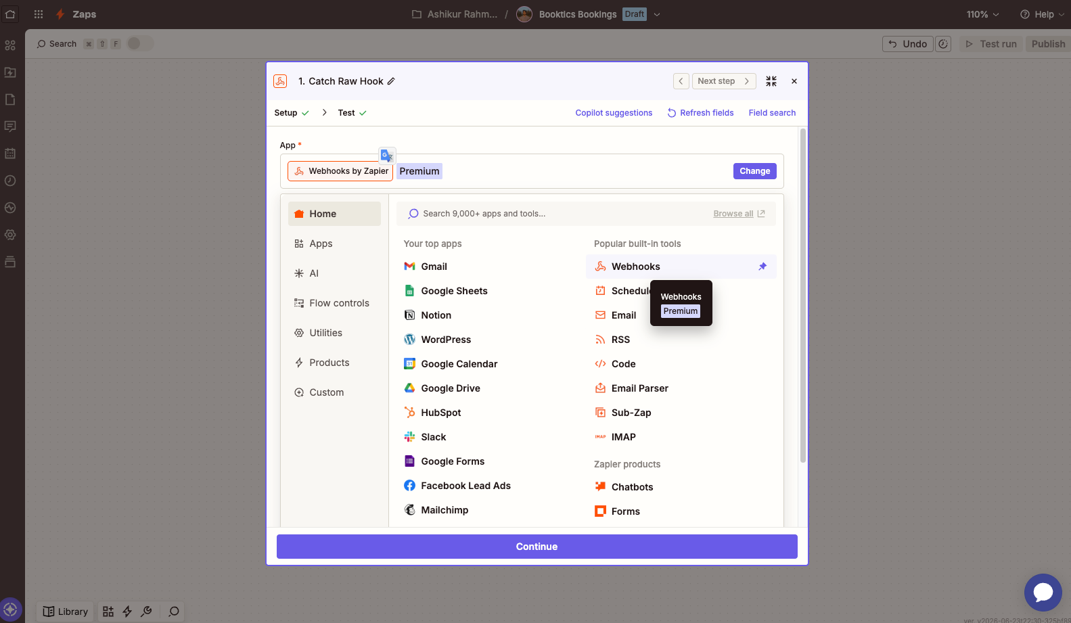
Task: Open the chat support bubble
Action: [1043, 593]
